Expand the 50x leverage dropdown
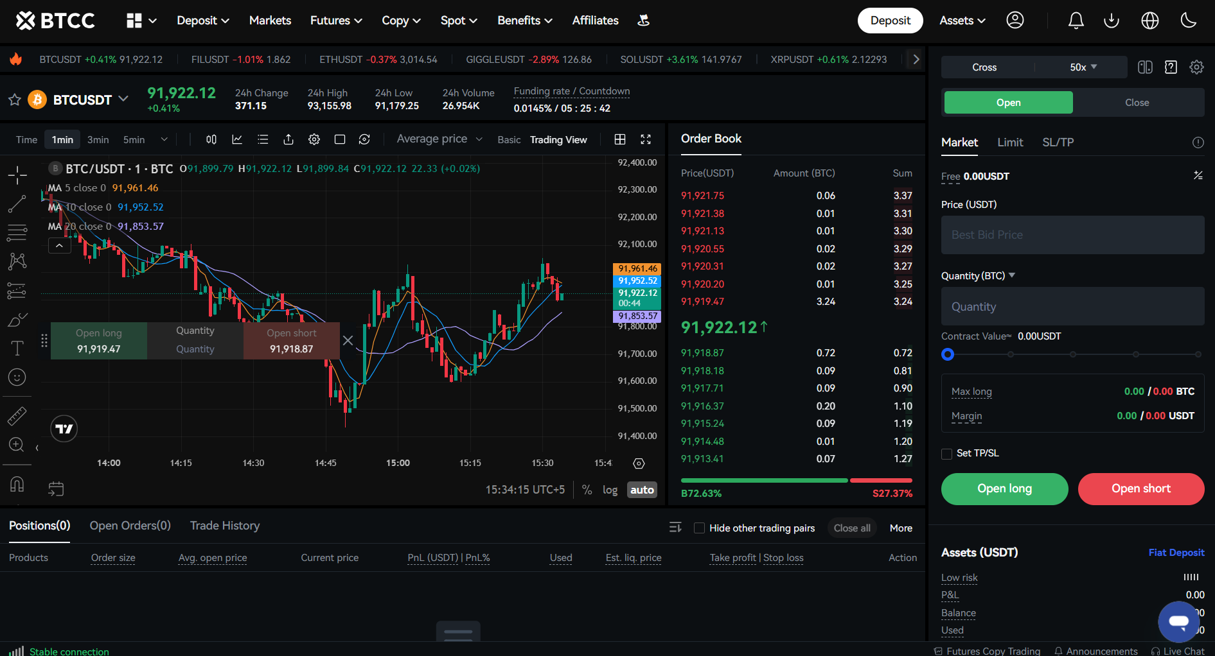Image resolution: width=1215 pixels, height=656 pixels. (x=1083, y=67)
